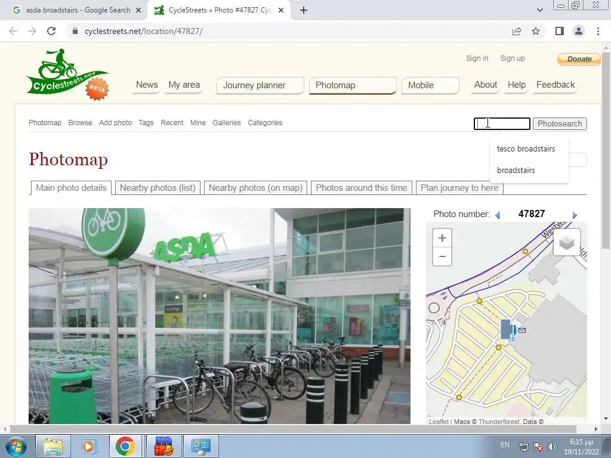
Task: Open the tab search chevron in Chrome
Action: point(539,10)
